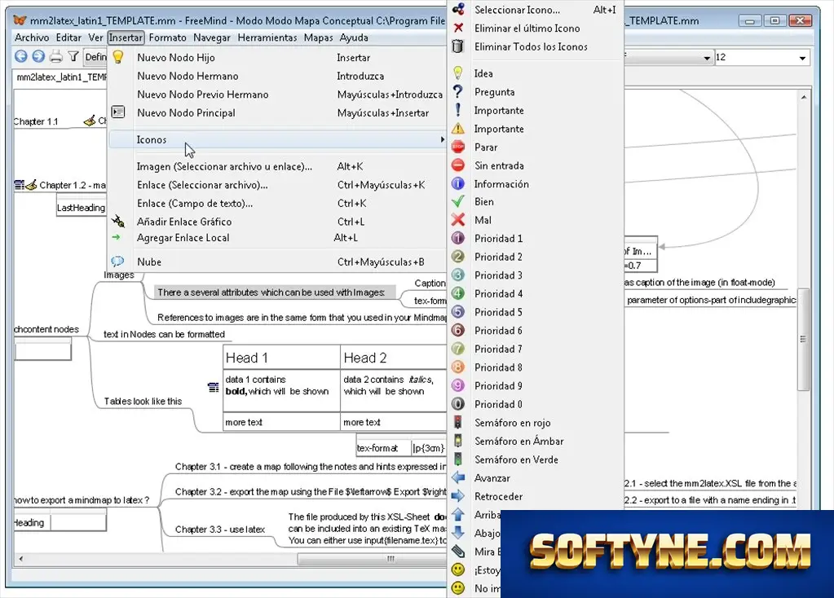Choose Nuevo Nodo Hijo menu entry

(276, 57)
